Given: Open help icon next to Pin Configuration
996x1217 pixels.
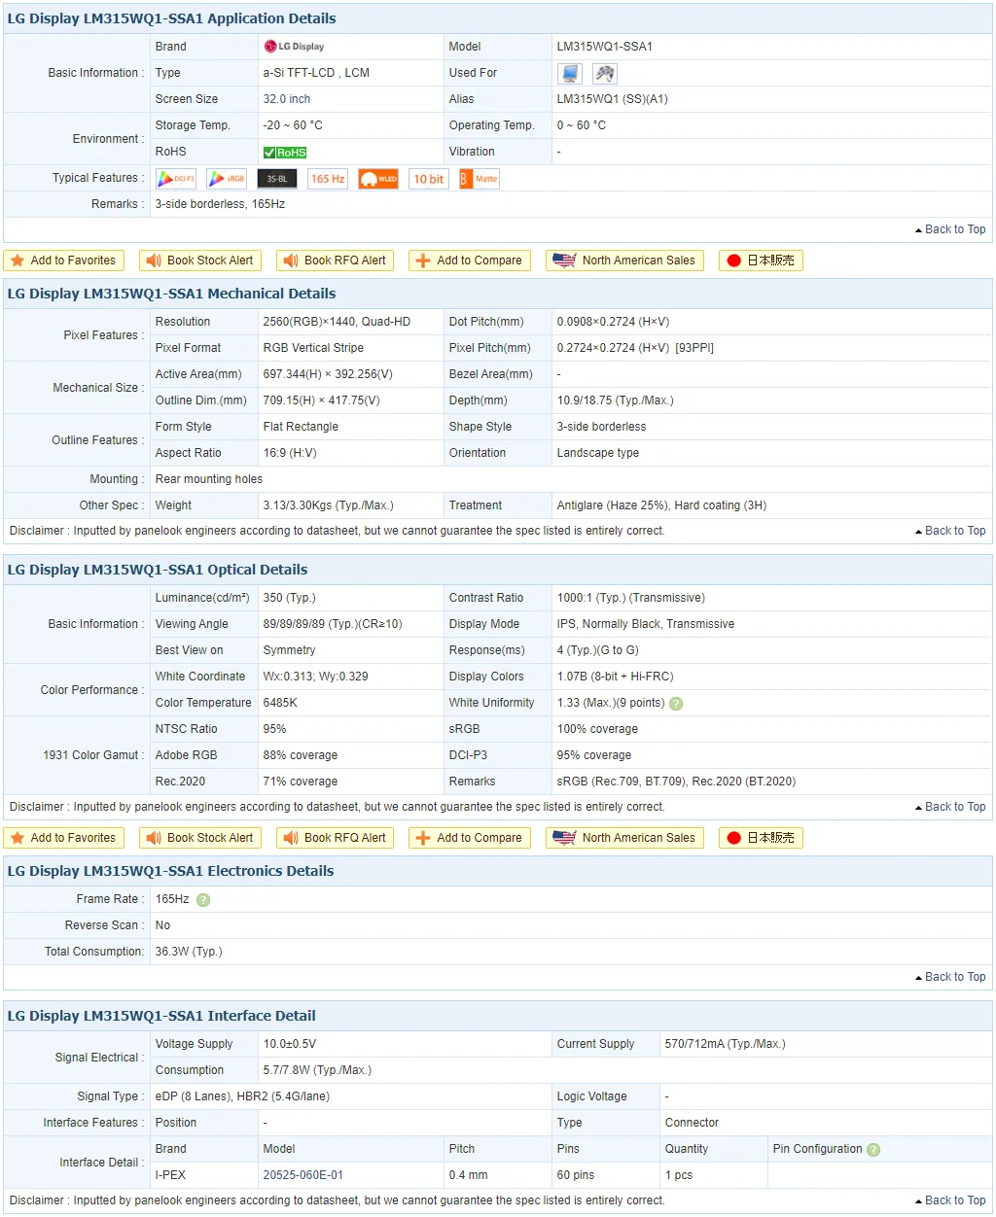Looking at the screenshot, I should 873,1150.
